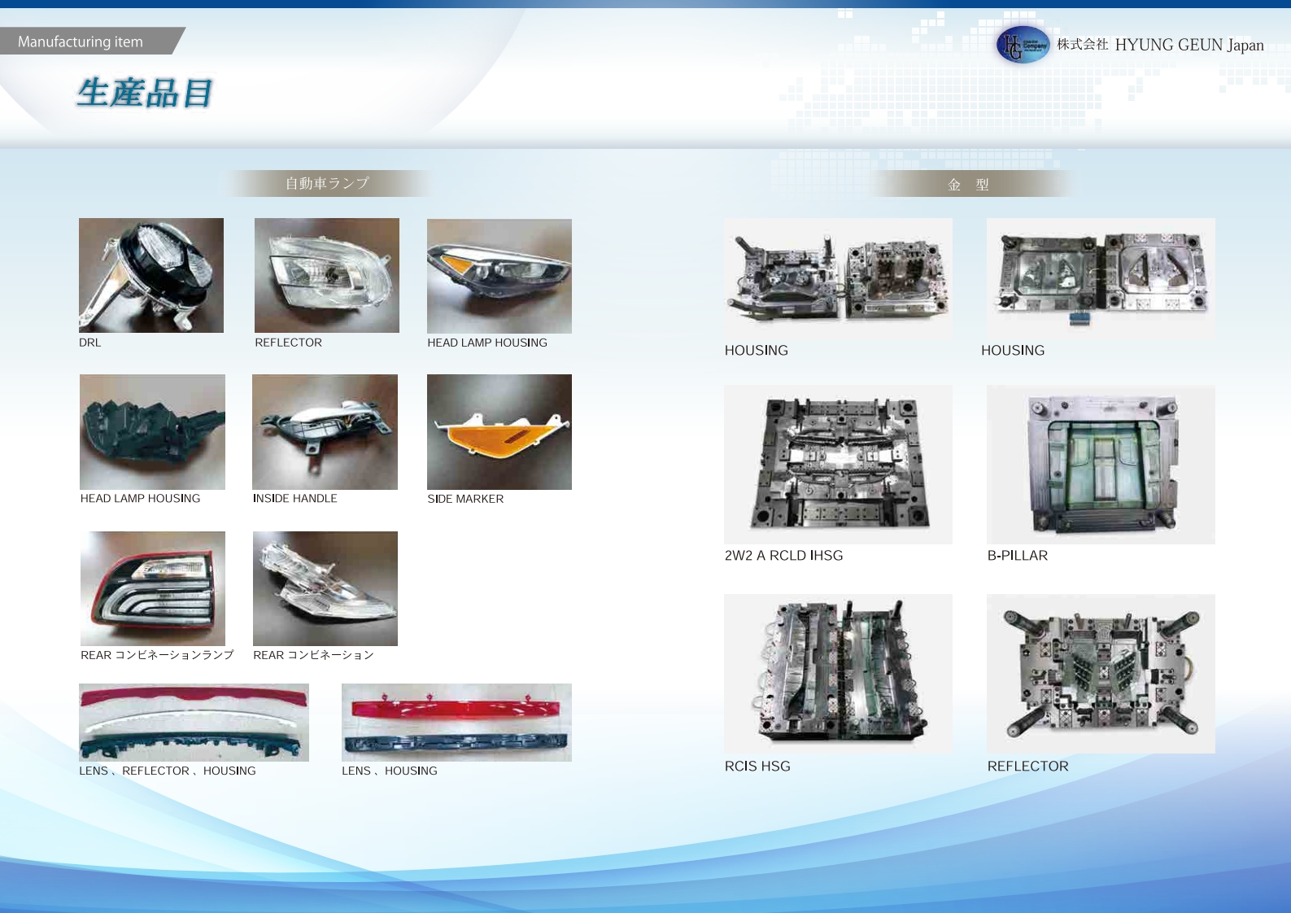Open the RCIS HSG mold photo
The image size is (1291, 913).
[838, 673]
